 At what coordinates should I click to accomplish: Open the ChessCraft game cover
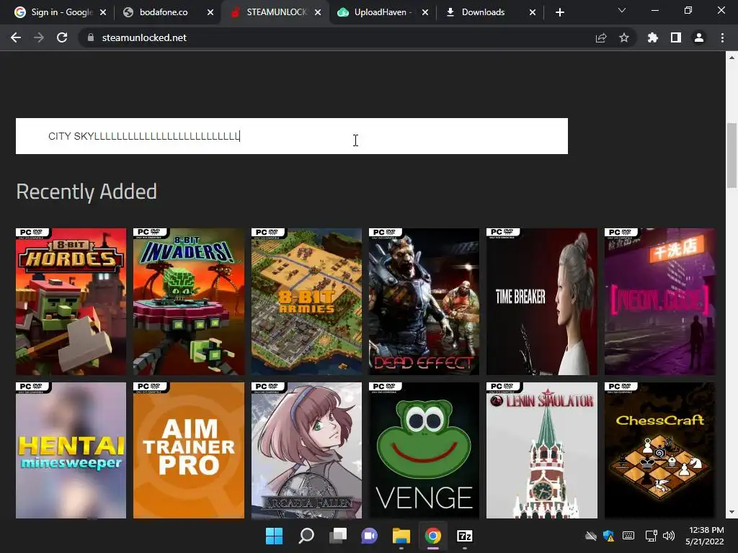point(660,450)
